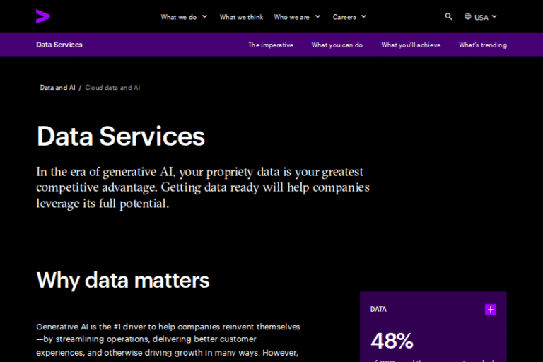543x362 pixels.
Task: Click the globe icon for country
Action: 468,16
